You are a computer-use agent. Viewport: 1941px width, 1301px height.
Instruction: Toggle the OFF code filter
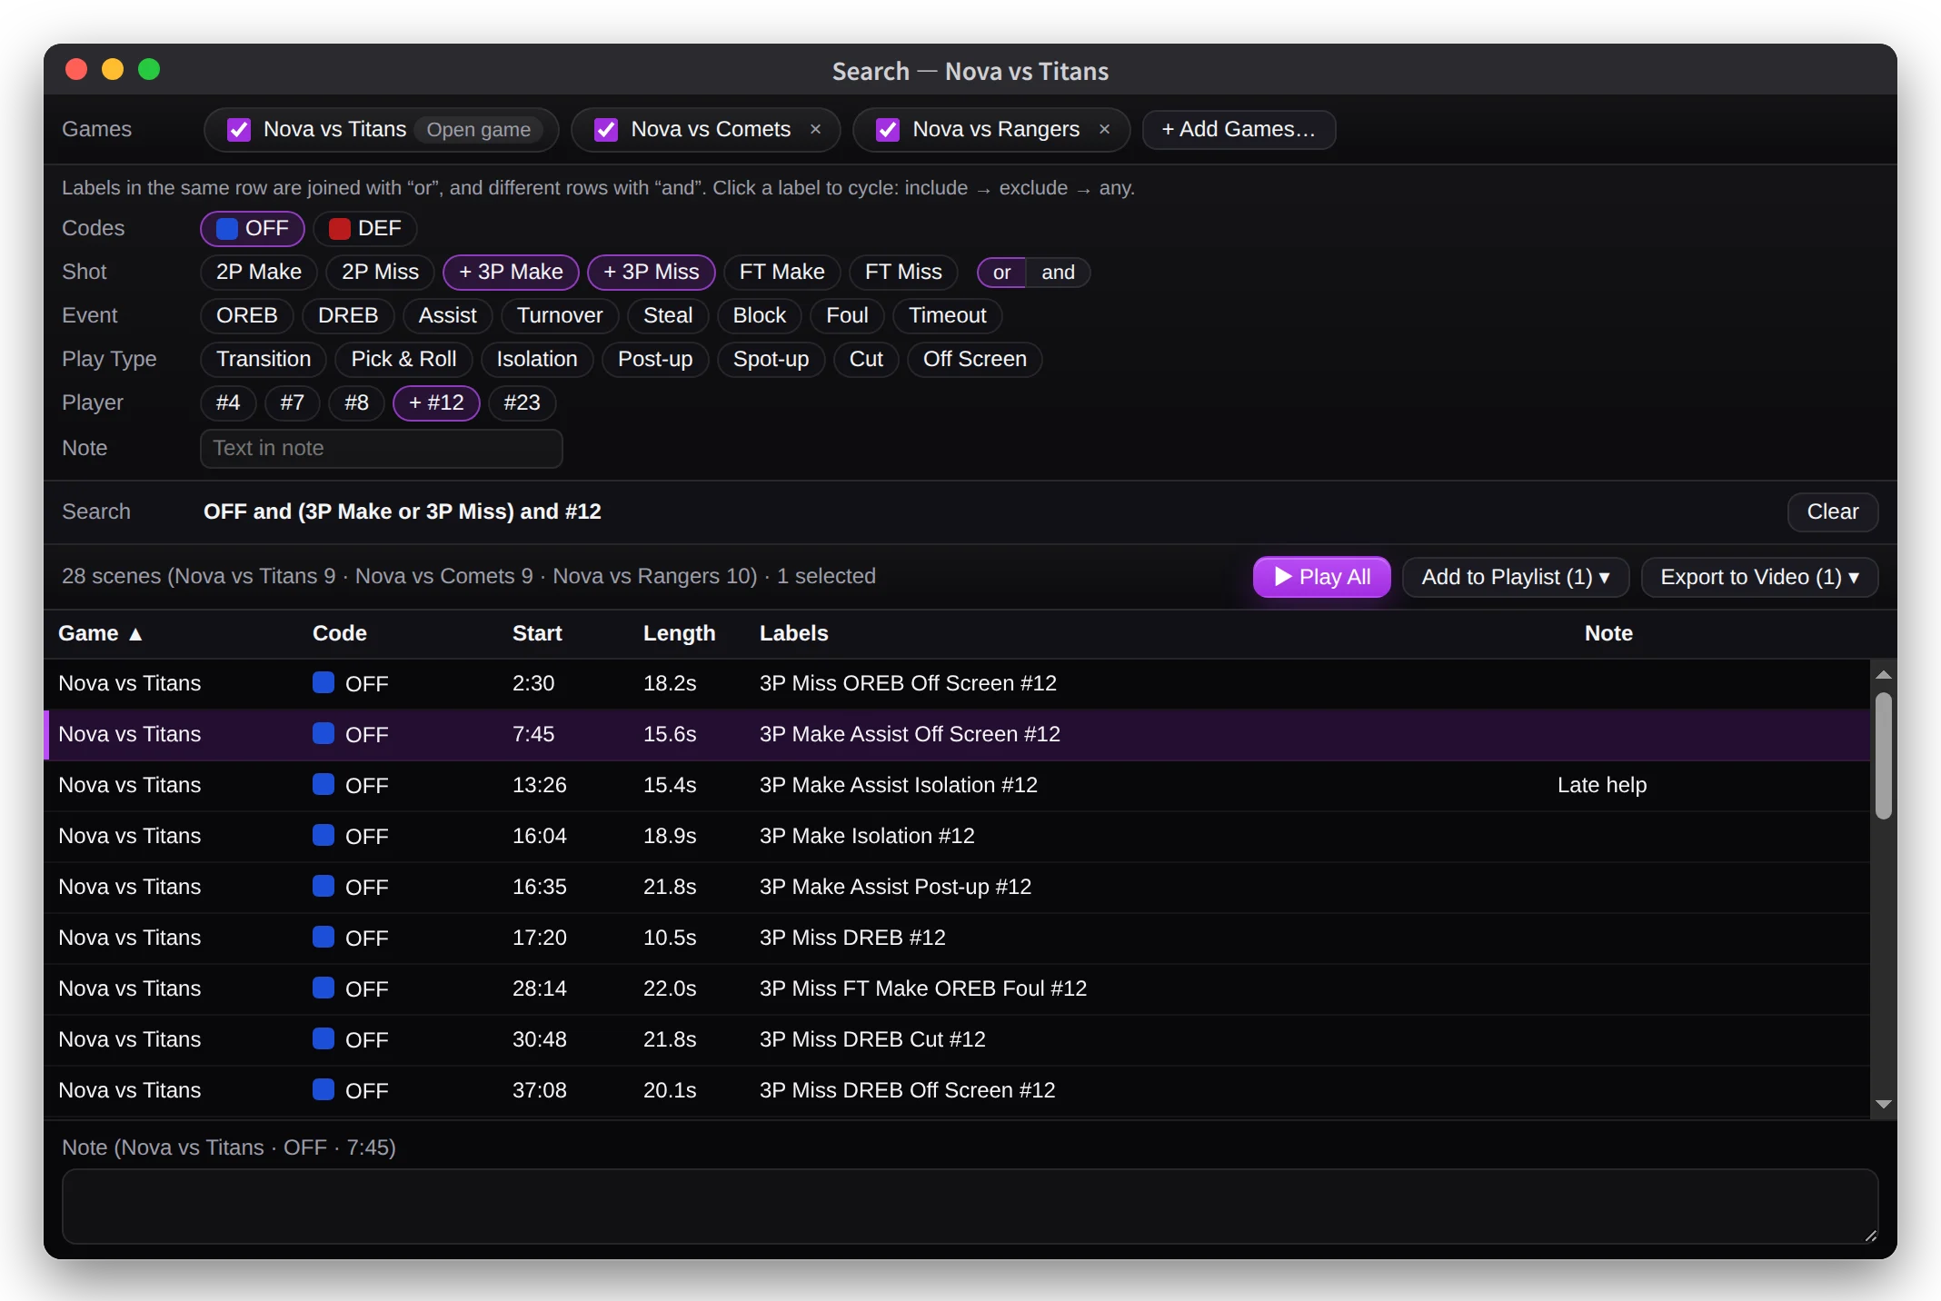pos(253,228)
